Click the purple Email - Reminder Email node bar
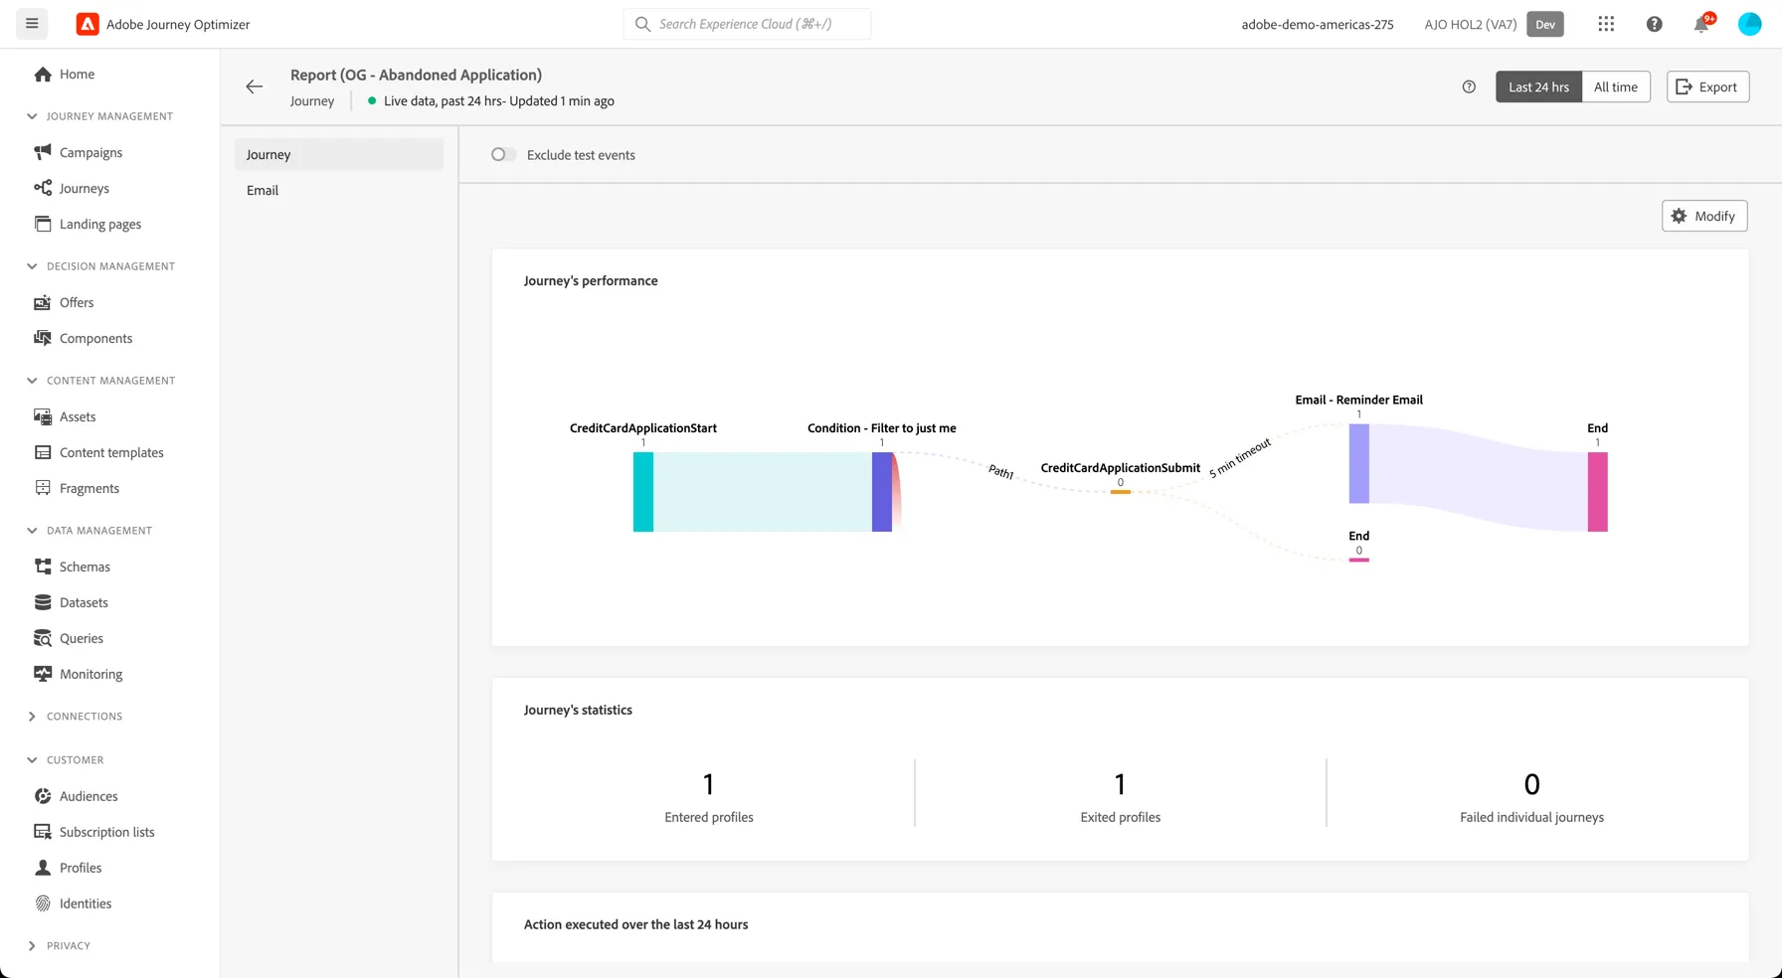 (1359, 463)
